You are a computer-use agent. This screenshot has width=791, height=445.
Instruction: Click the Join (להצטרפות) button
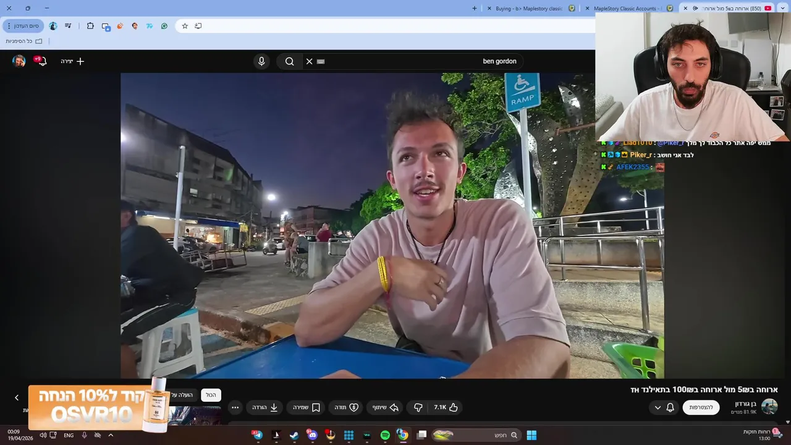[x=701, y=407]
